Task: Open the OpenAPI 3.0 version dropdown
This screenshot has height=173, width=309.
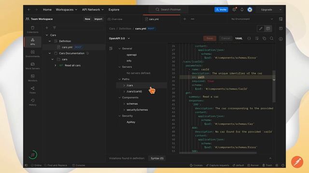Action: pos(119,38)
